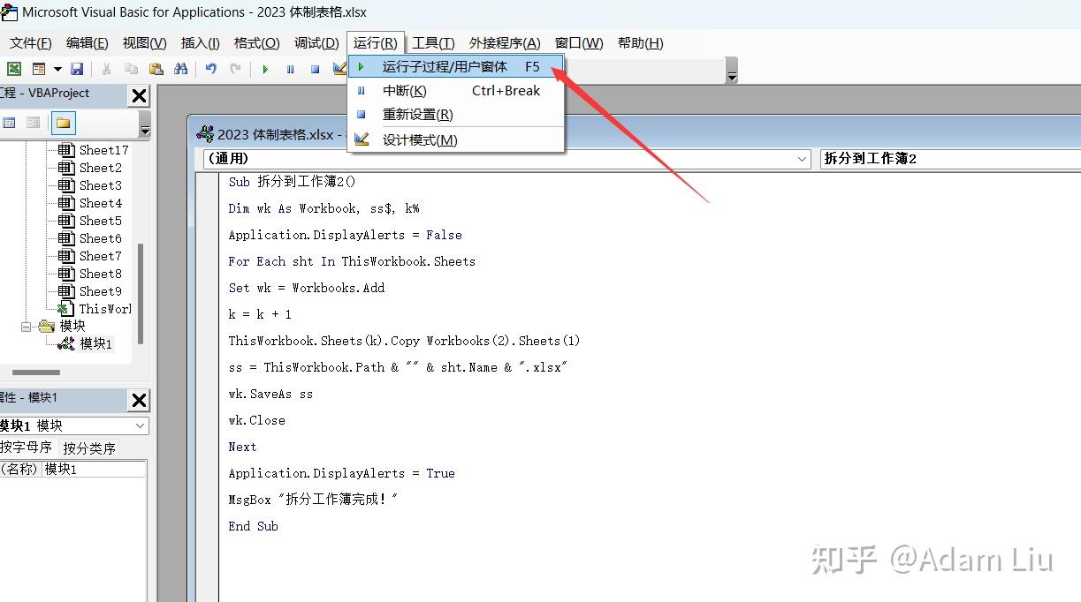Click the (名称) property value field
This screenshot has height=602, width=1081.
click(94, 470)
